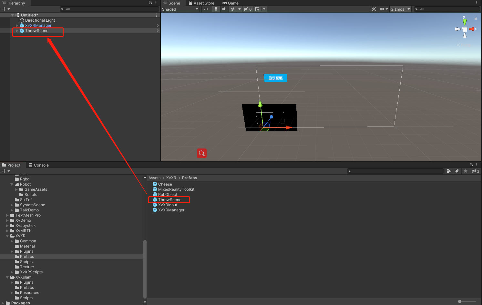
Task: Switch to the Asset Store tab
Action: click(x=201, y=3)
